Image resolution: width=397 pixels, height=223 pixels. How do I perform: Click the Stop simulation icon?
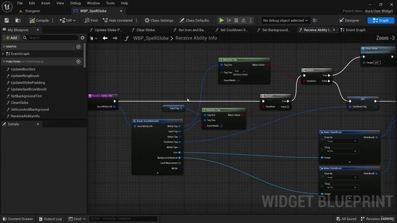236,20
